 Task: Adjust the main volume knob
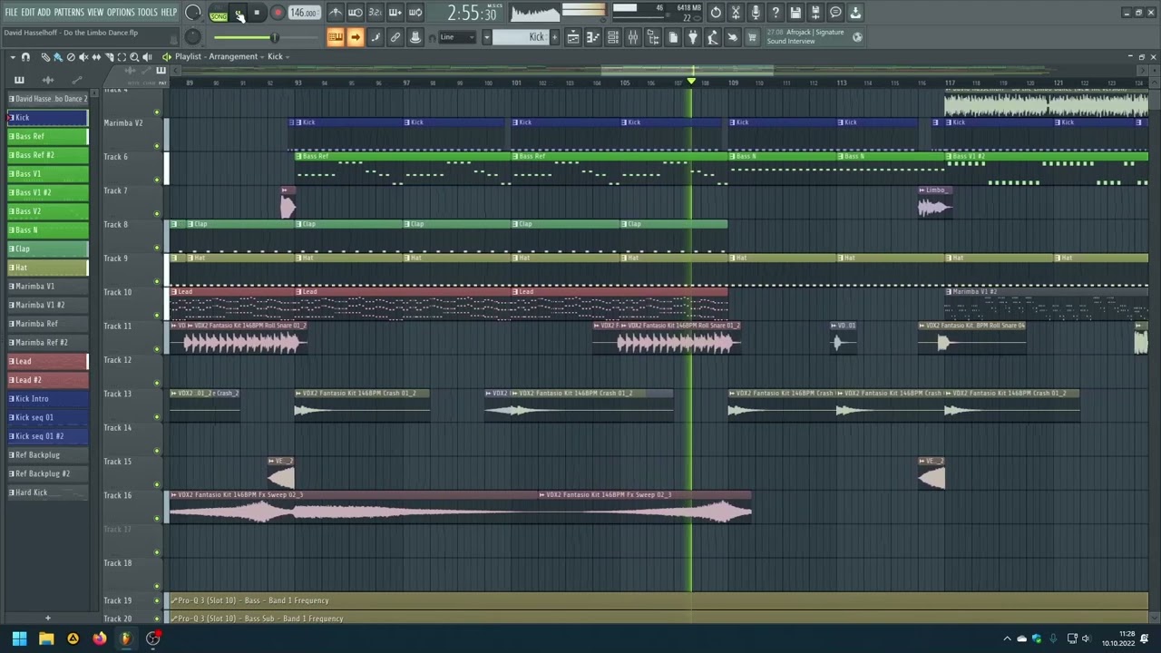193,13
